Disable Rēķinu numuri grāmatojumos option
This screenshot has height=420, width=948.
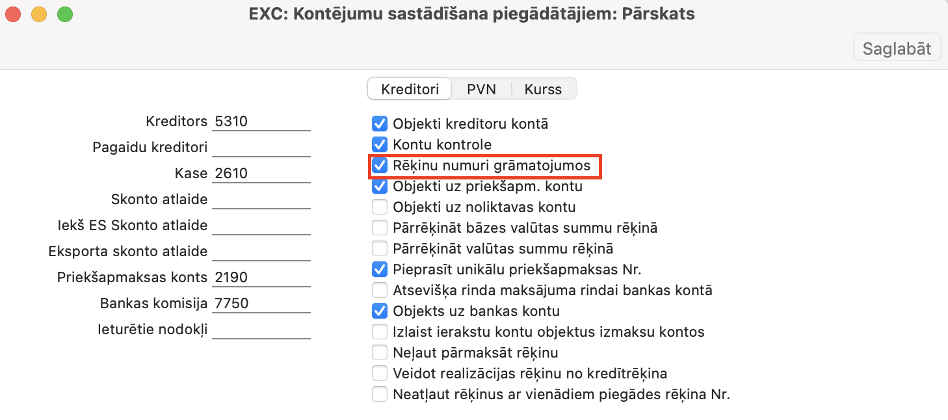point(379,166)
